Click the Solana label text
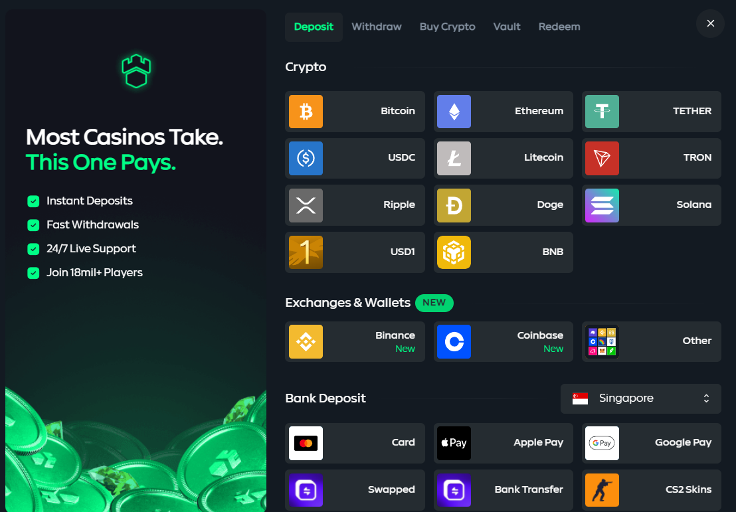736x512 pixels. pos(693,205)
